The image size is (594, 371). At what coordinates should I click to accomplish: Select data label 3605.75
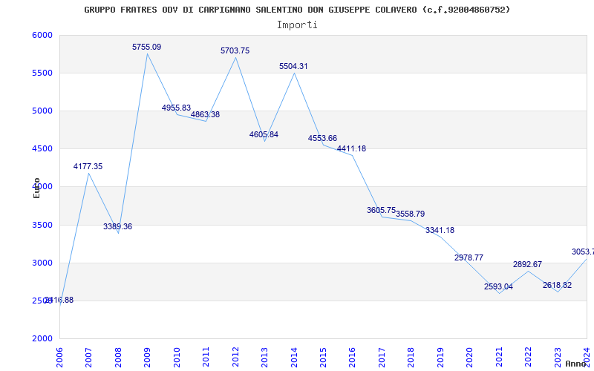point(381,210)
